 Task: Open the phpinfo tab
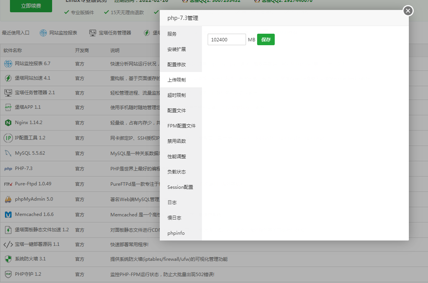(x=181, y=233)
